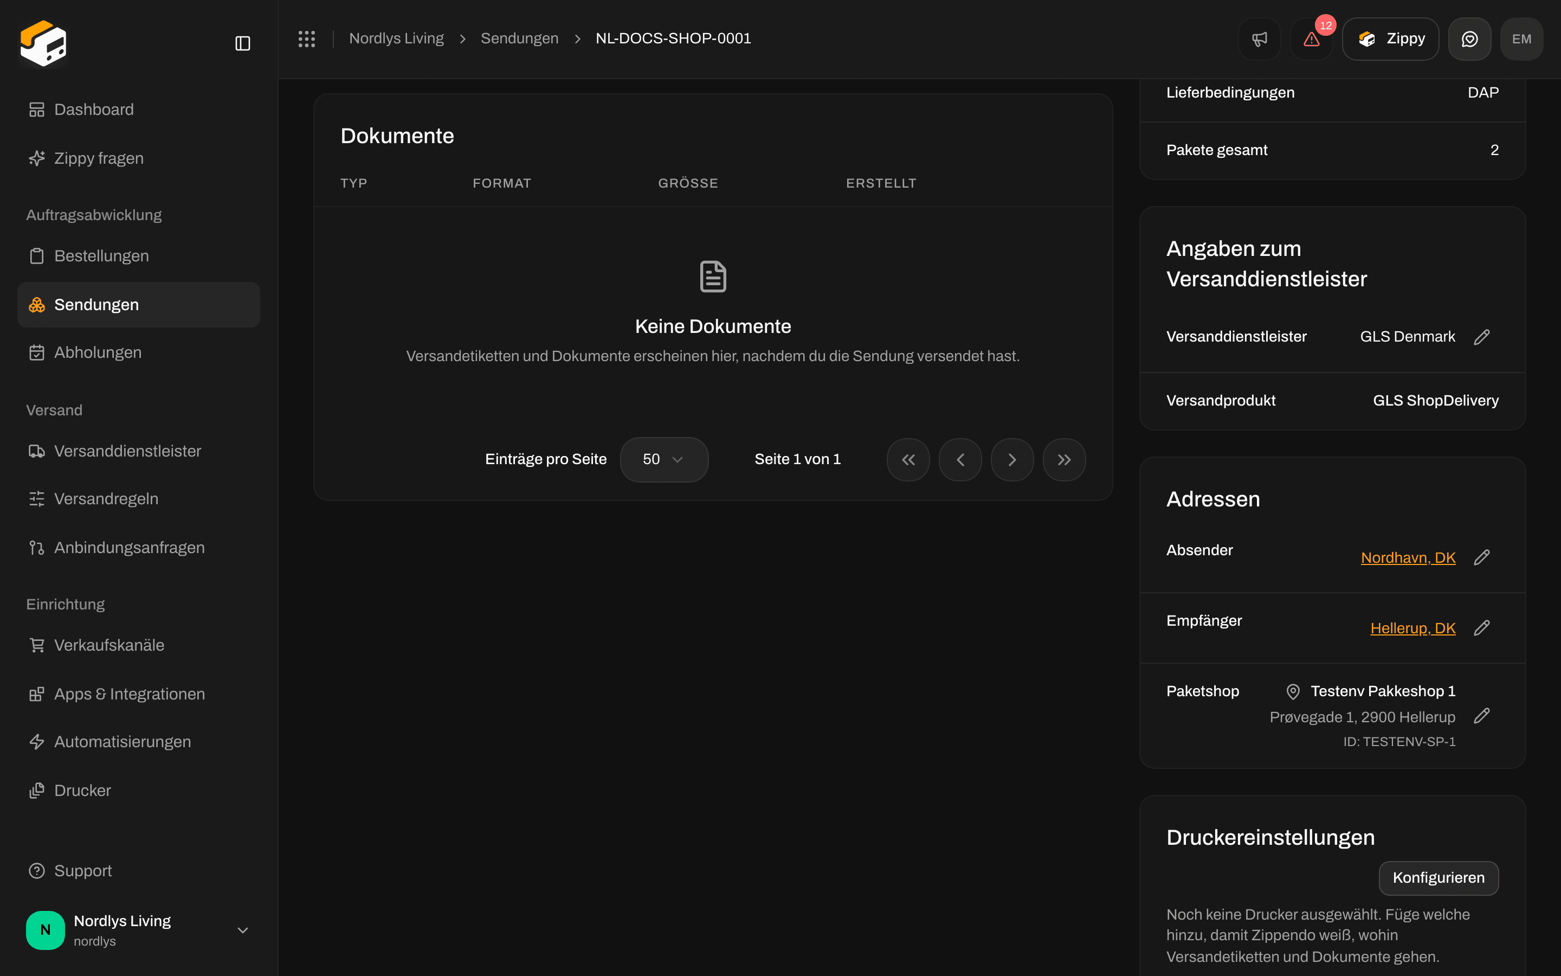
Task: Click the GLS ShopDelivery value
Action: click(1435, 401)
